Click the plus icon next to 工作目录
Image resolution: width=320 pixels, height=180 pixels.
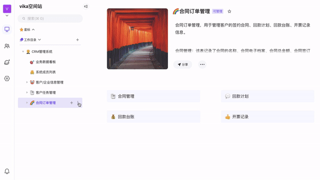pos(77,40)
